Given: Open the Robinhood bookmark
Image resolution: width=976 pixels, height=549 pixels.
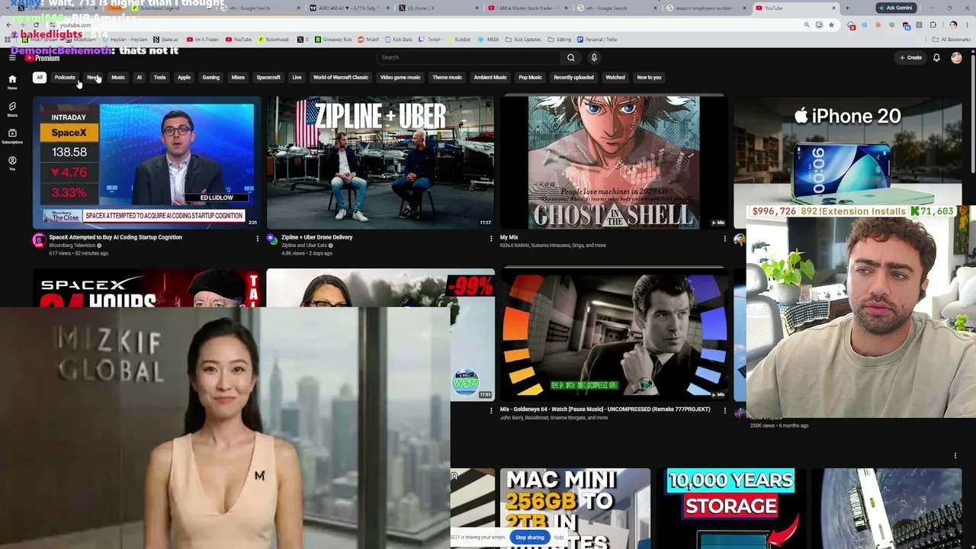Looking at the screenshot, I should (x=272, y=40).
